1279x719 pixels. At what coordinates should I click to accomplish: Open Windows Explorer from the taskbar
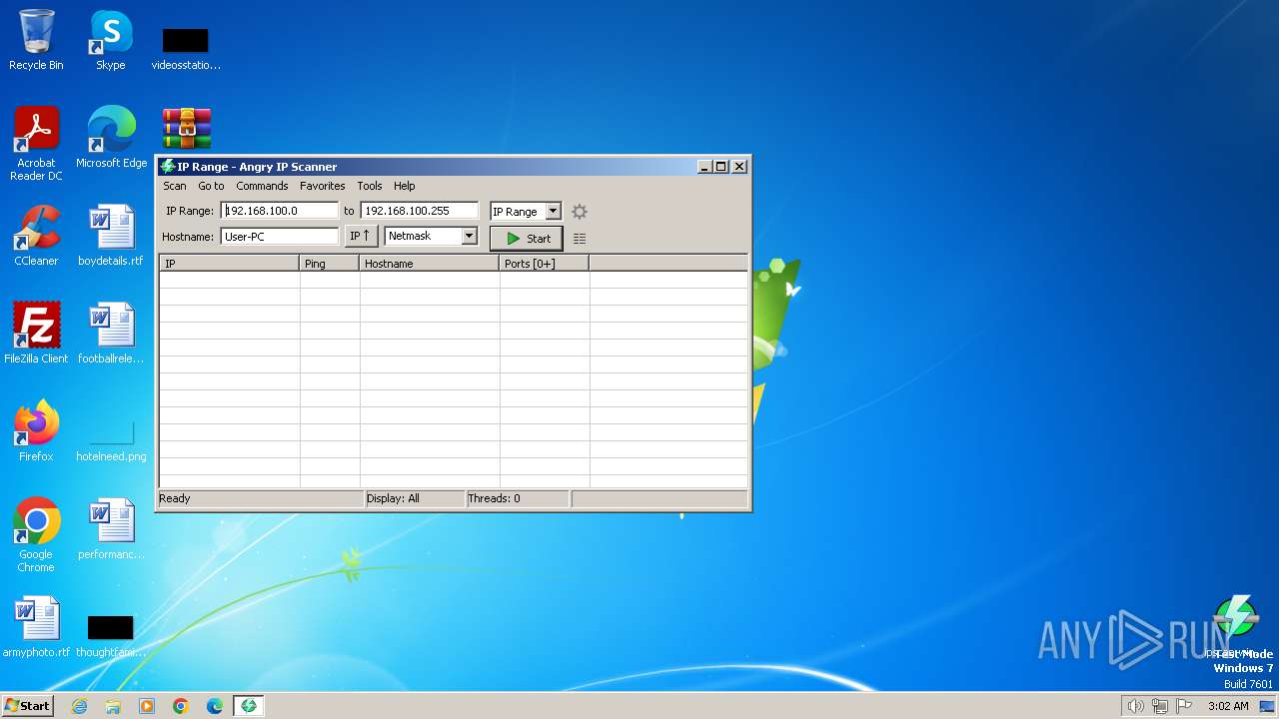point(113,706)
